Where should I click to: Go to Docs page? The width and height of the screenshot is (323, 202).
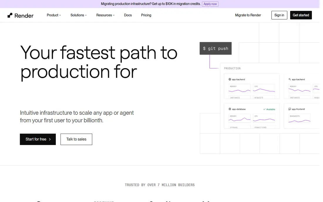point(128,15)
